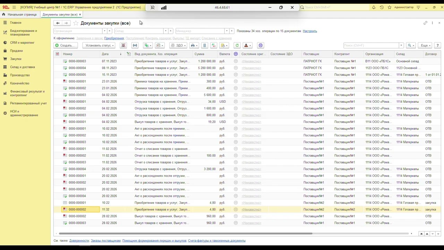Open the Закупки section

16,59
